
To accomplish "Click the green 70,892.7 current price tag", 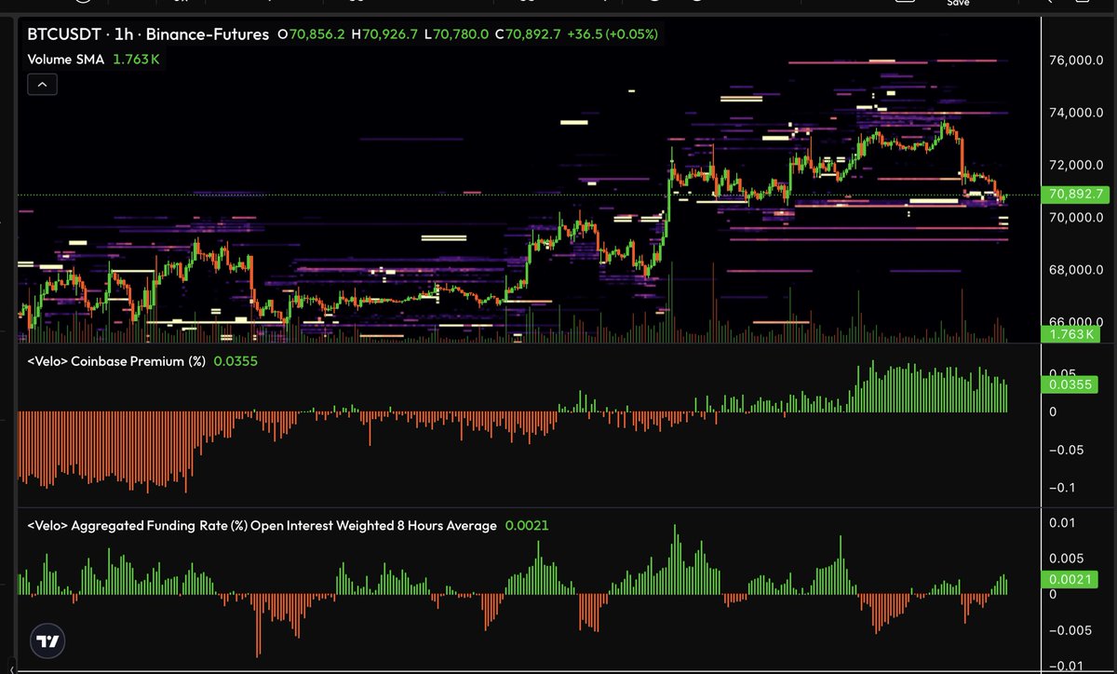I will (1075, 195).
